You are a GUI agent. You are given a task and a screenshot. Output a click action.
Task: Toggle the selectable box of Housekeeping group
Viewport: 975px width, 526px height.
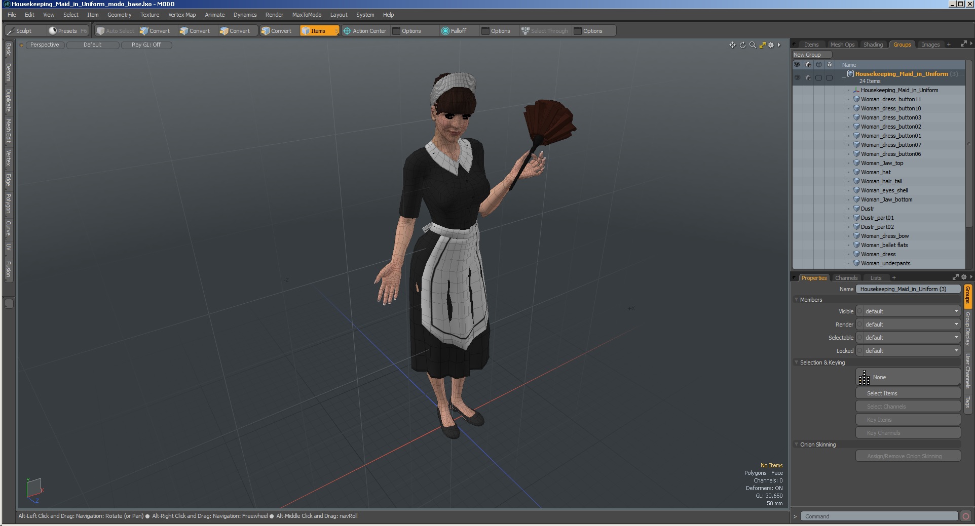tap(818, 77)
